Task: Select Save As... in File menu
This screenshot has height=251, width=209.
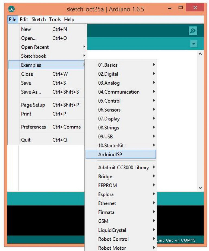Action: pyautogui.click(x=31, y=92)
